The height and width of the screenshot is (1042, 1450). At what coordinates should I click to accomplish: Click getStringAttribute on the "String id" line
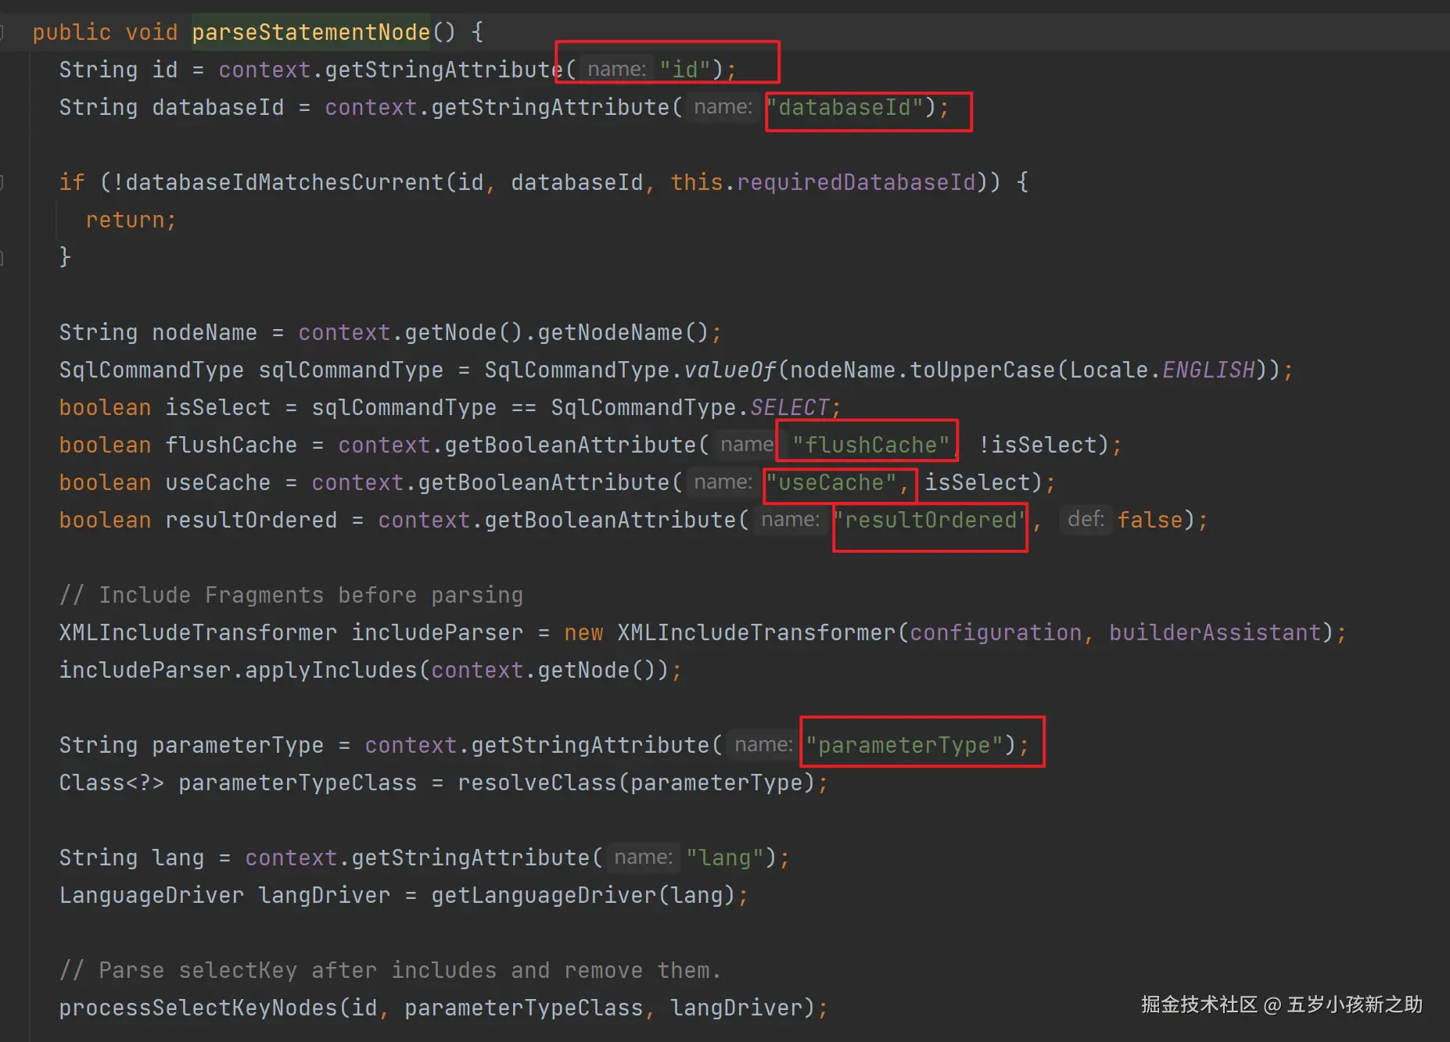[x=444, y=70]
